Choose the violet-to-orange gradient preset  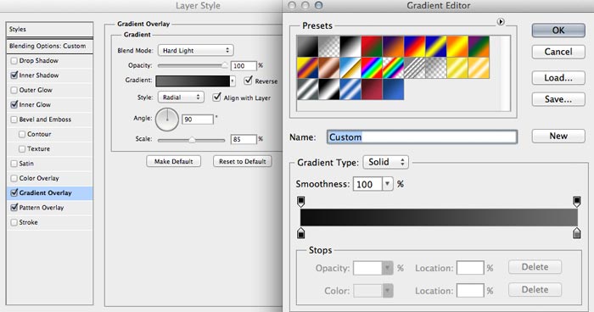pyautogui.click(x=393, y=47)
